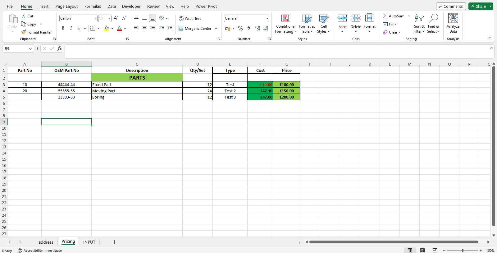This screenshot has height=253, width=497.
Task: Increase the font size
Action: (116, 18)
